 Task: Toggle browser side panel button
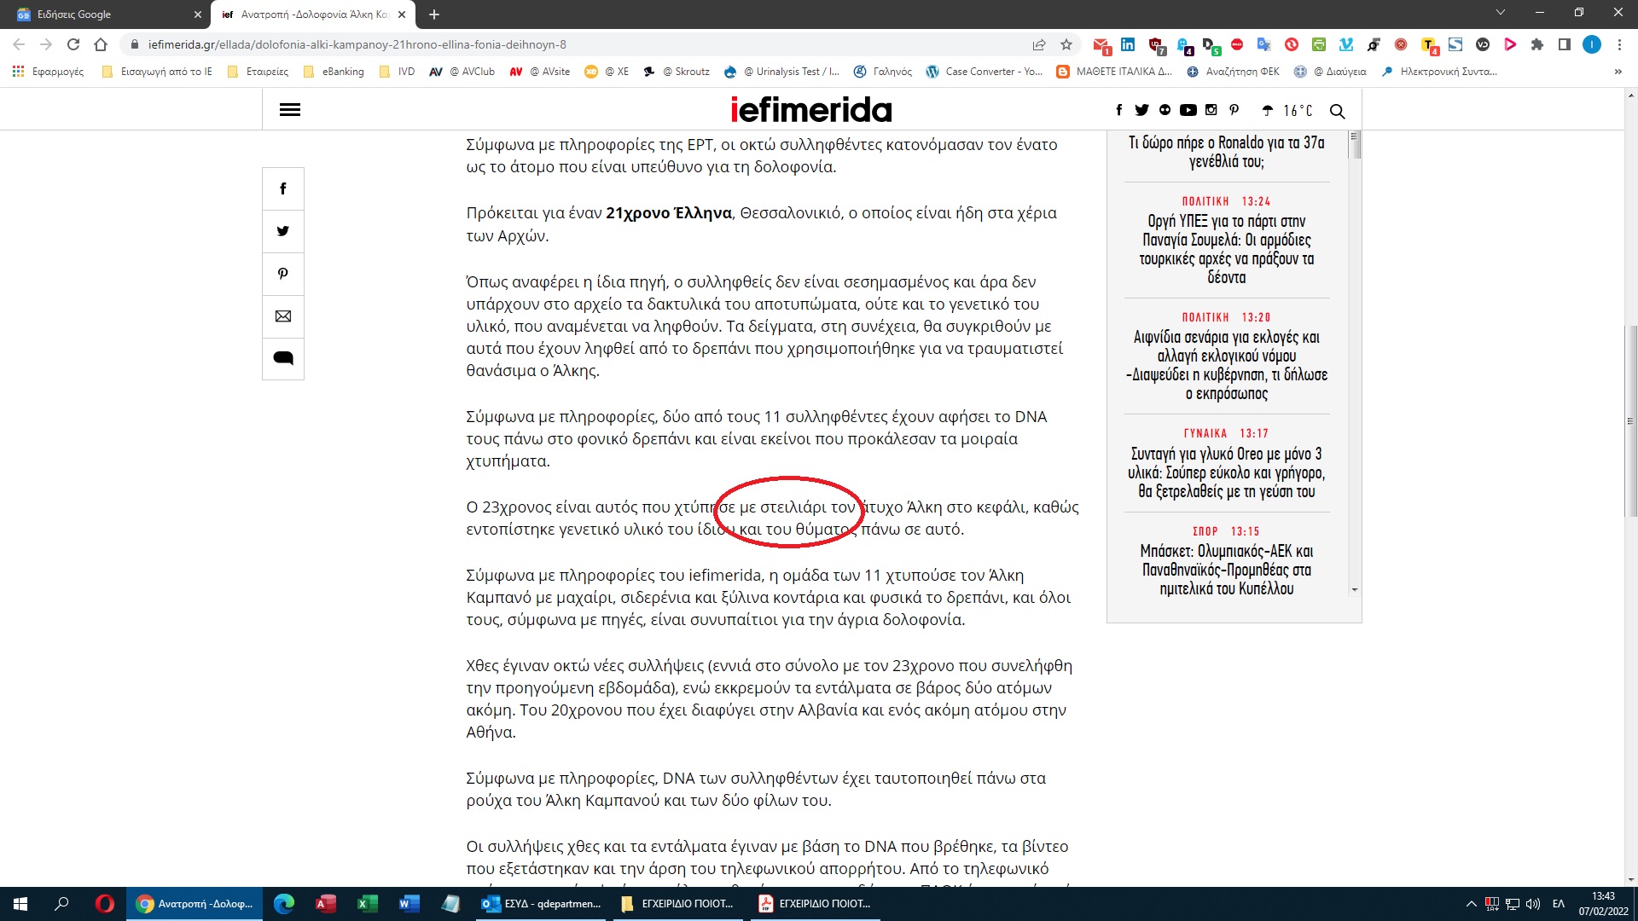tap(1564, 44)
